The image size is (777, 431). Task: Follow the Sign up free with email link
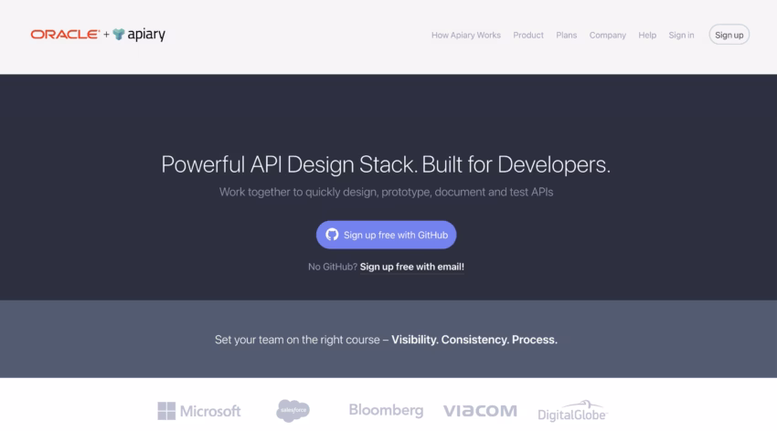point(411,267)
